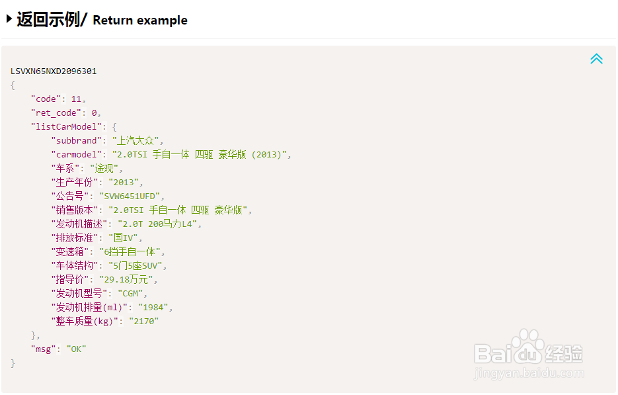
Task: Click the "SVW6451UFD" value
Action: point(132,196)
